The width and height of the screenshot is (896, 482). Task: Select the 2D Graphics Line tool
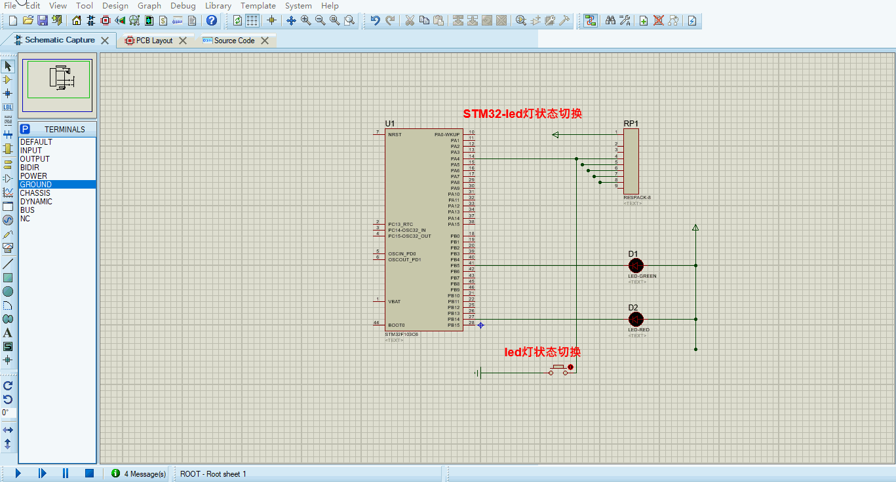click(x=8, y=264)
